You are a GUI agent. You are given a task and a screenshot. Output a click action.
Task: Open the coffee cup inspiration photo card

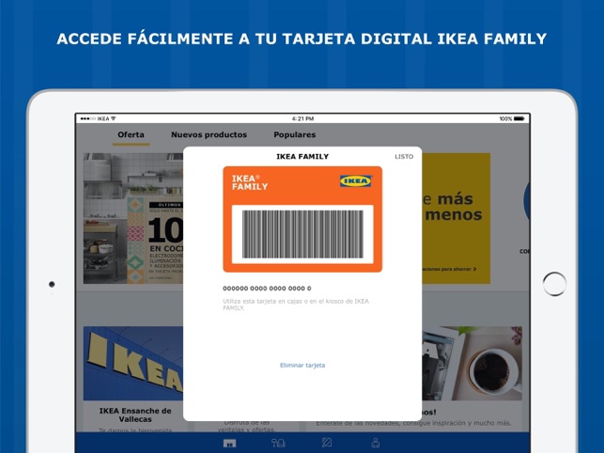pos(472,363)
